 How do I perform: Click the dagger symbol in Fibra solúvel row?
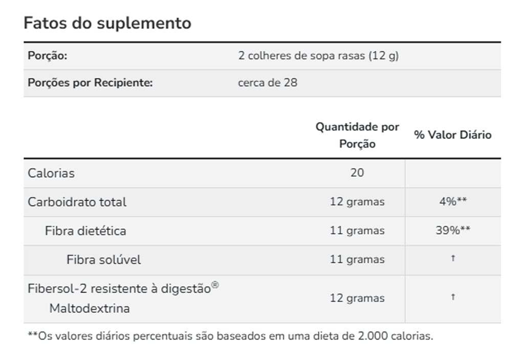(453, 259)
